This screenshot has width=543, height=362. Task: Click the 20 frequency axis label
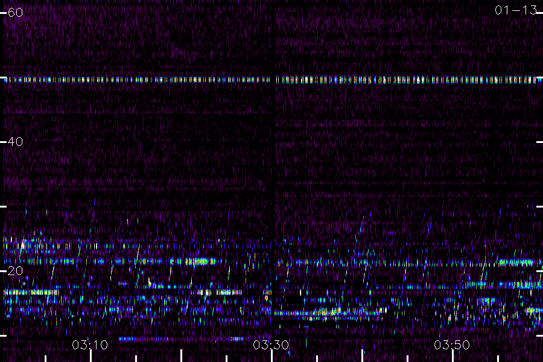pos(15,271)
